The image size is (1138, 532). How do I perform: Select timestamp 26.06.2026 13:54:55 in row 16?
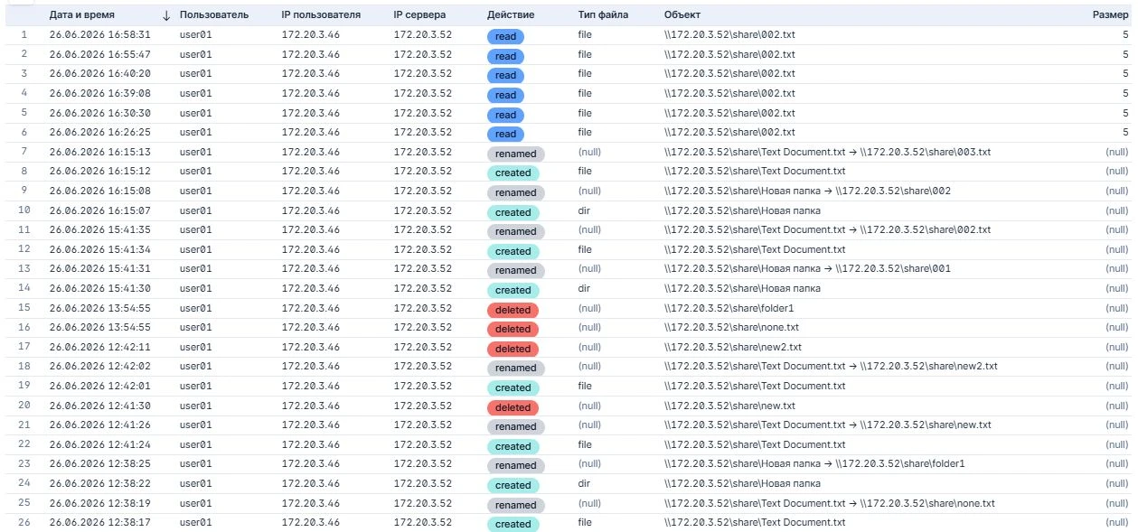pos(99,328)
